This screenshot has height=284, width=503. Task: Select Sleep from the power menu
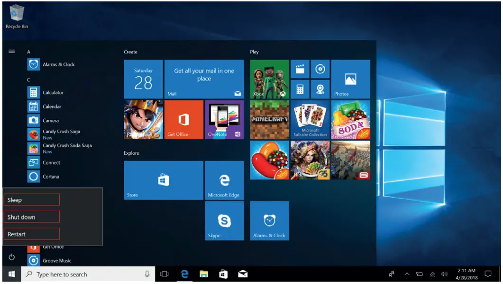pos(32,200)
